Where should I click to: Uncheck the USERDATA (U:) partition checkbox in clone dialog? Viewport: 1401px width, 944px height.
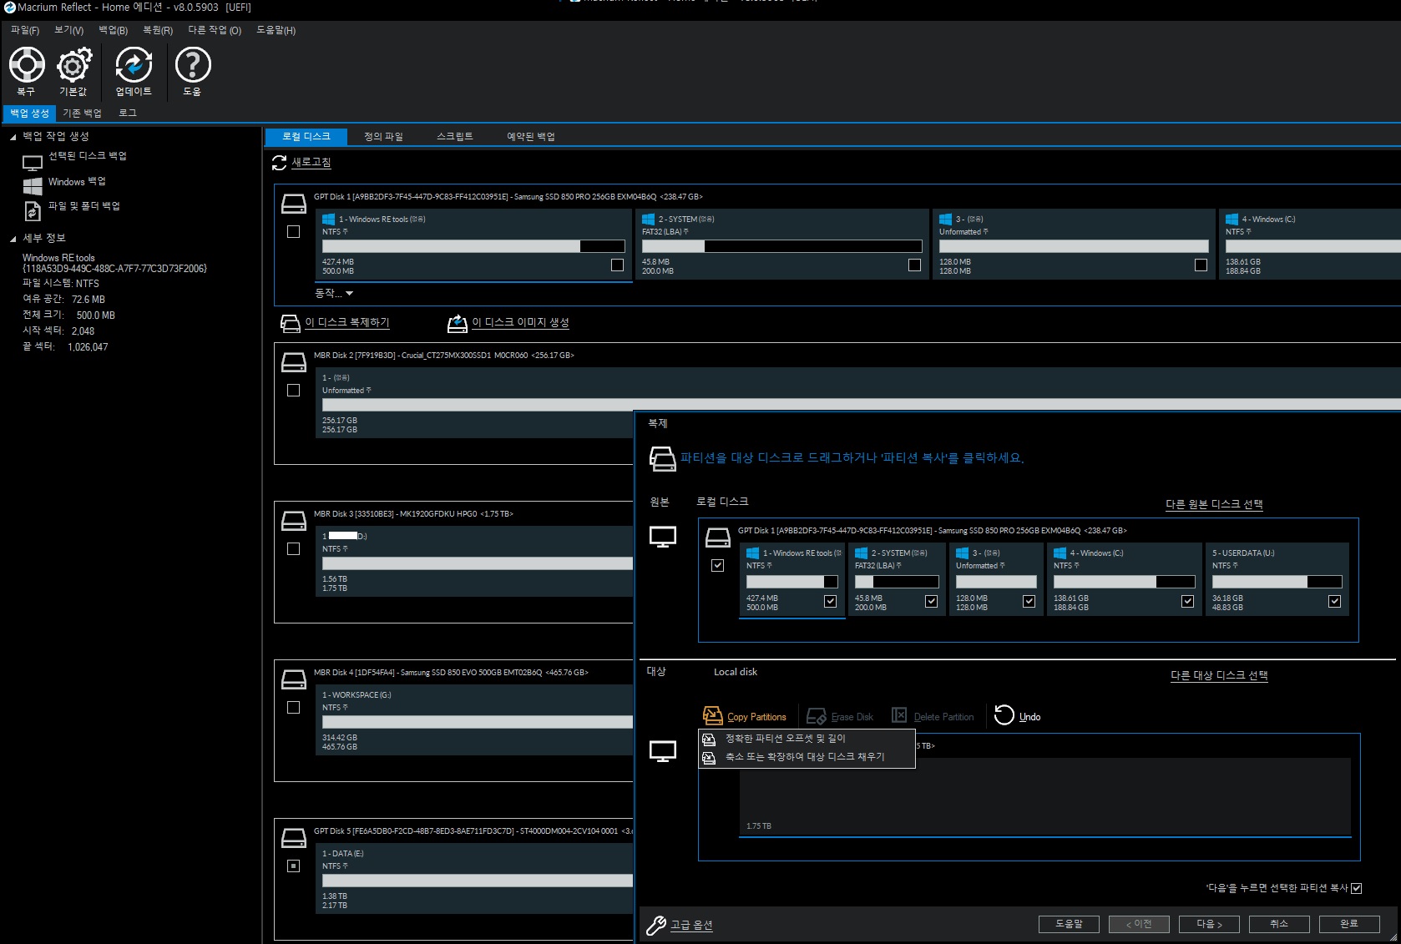pyautogui.click(x=1334, y=601)
